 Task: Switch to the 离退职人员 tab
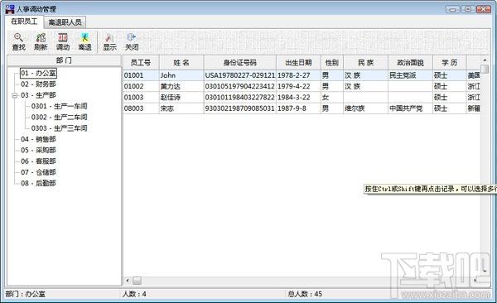(65, 22)
